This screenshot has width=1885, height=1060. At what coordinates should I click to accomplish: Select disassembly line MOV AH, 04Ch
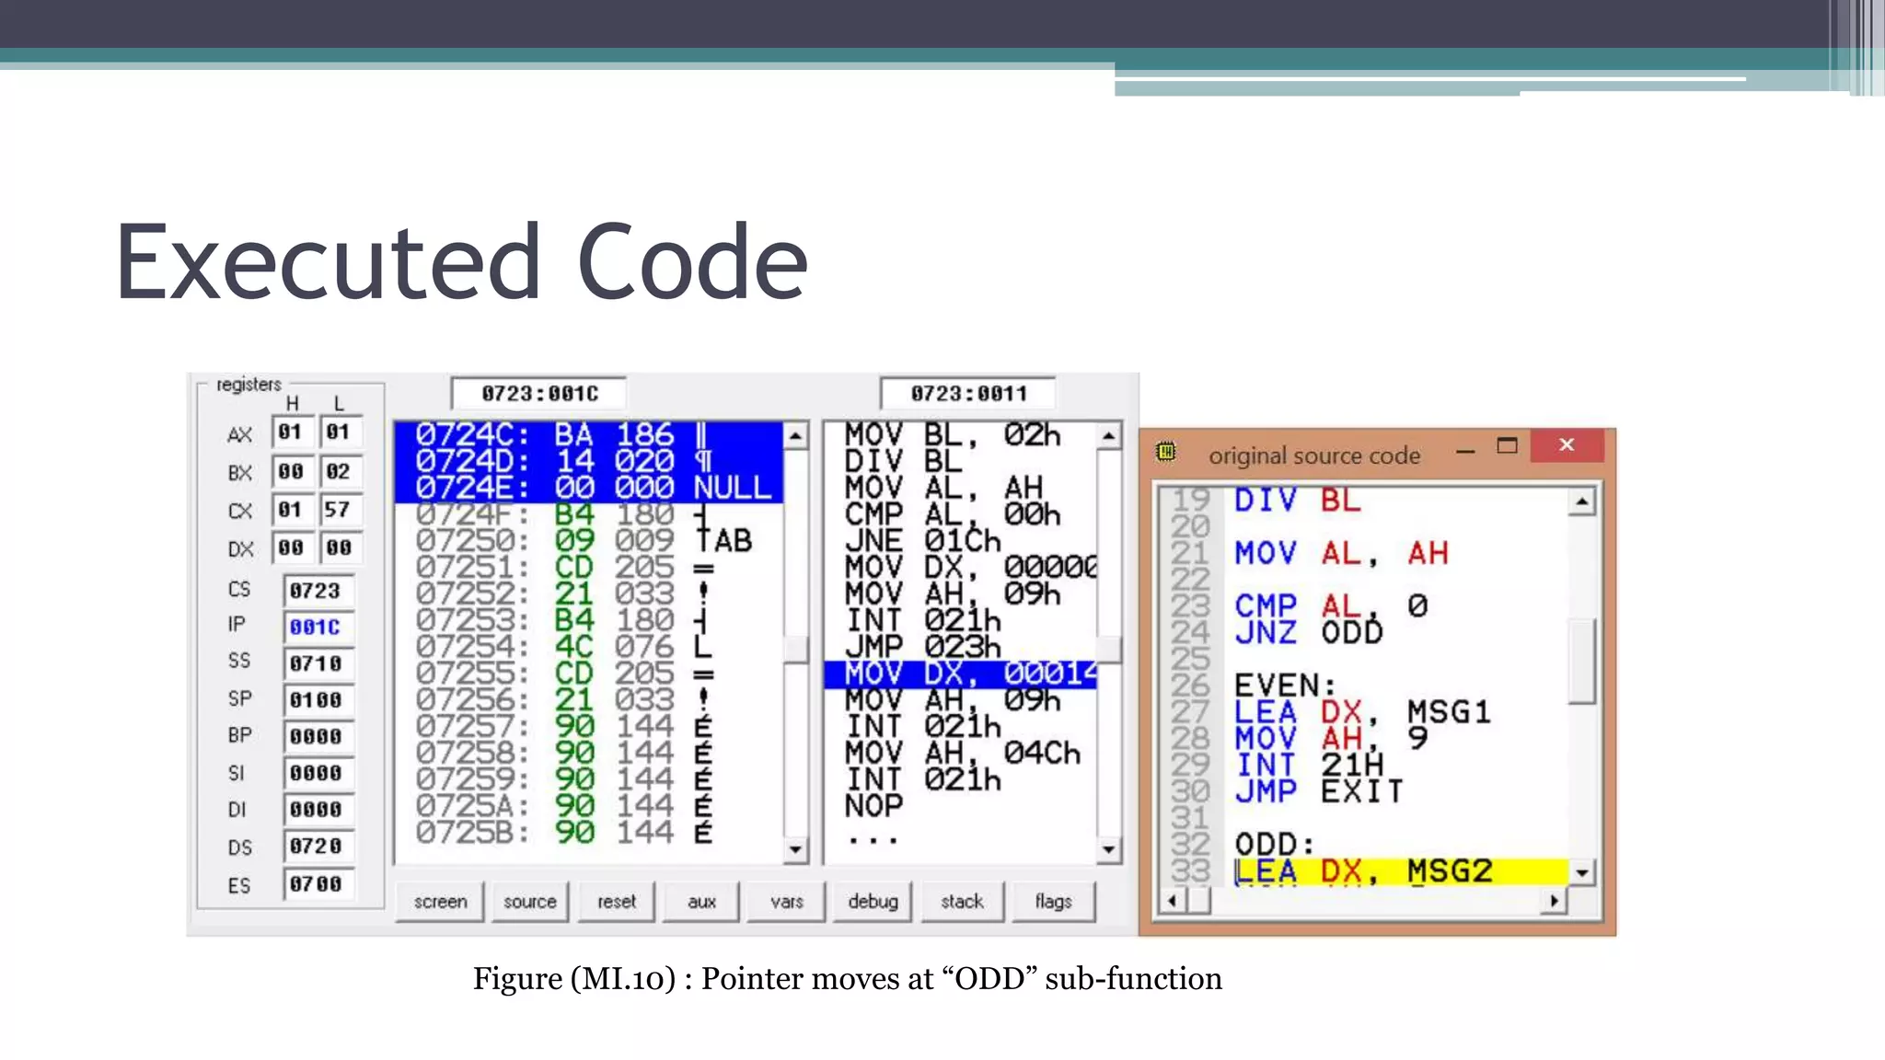tap(960, 753)
